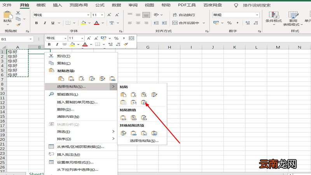Apply the ribbon yellow fill color

[84, 23]
